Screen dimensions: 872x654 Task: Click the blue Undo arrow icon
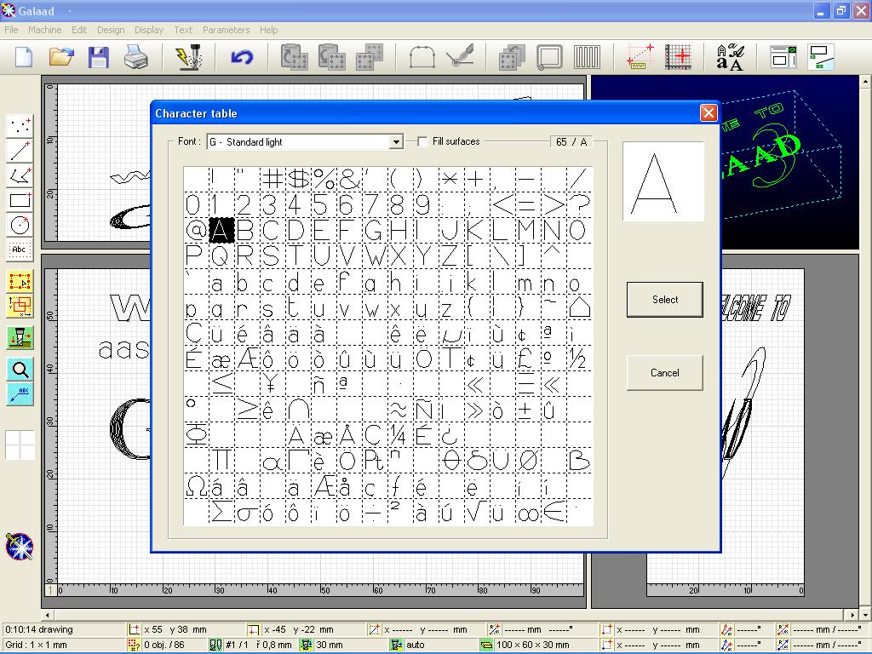pos(242,57)
